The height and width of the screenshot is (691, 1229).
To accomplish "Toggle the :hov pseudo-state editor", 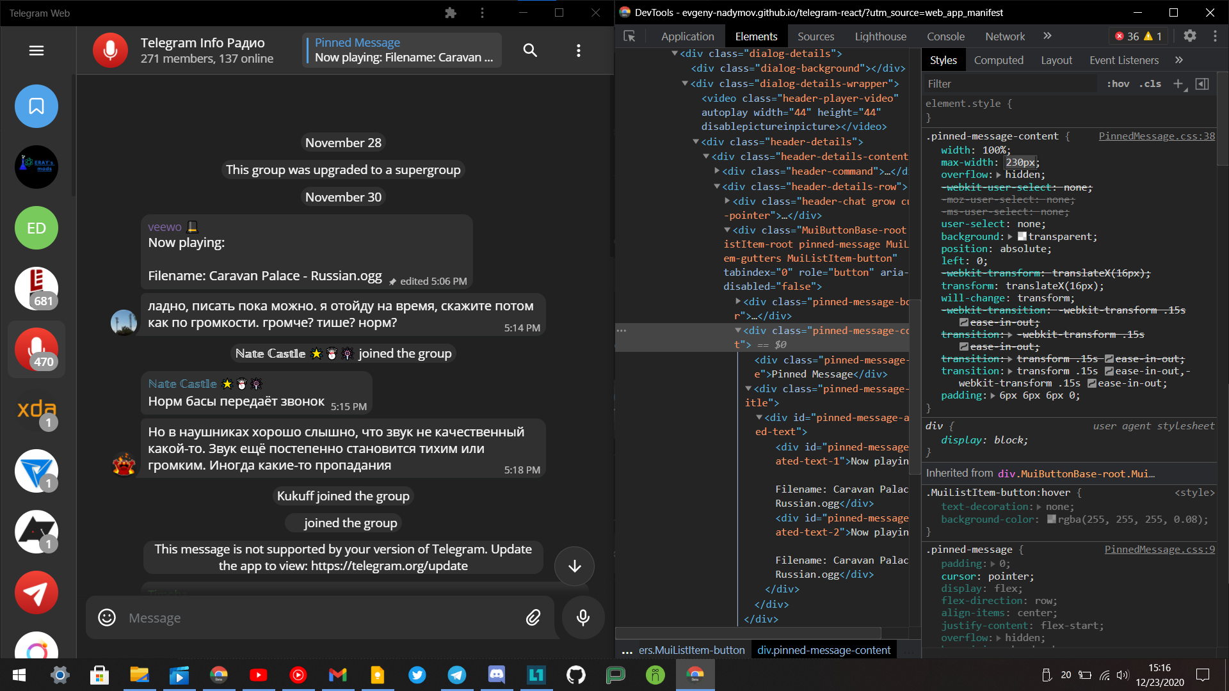I will tap(1119, 84).
